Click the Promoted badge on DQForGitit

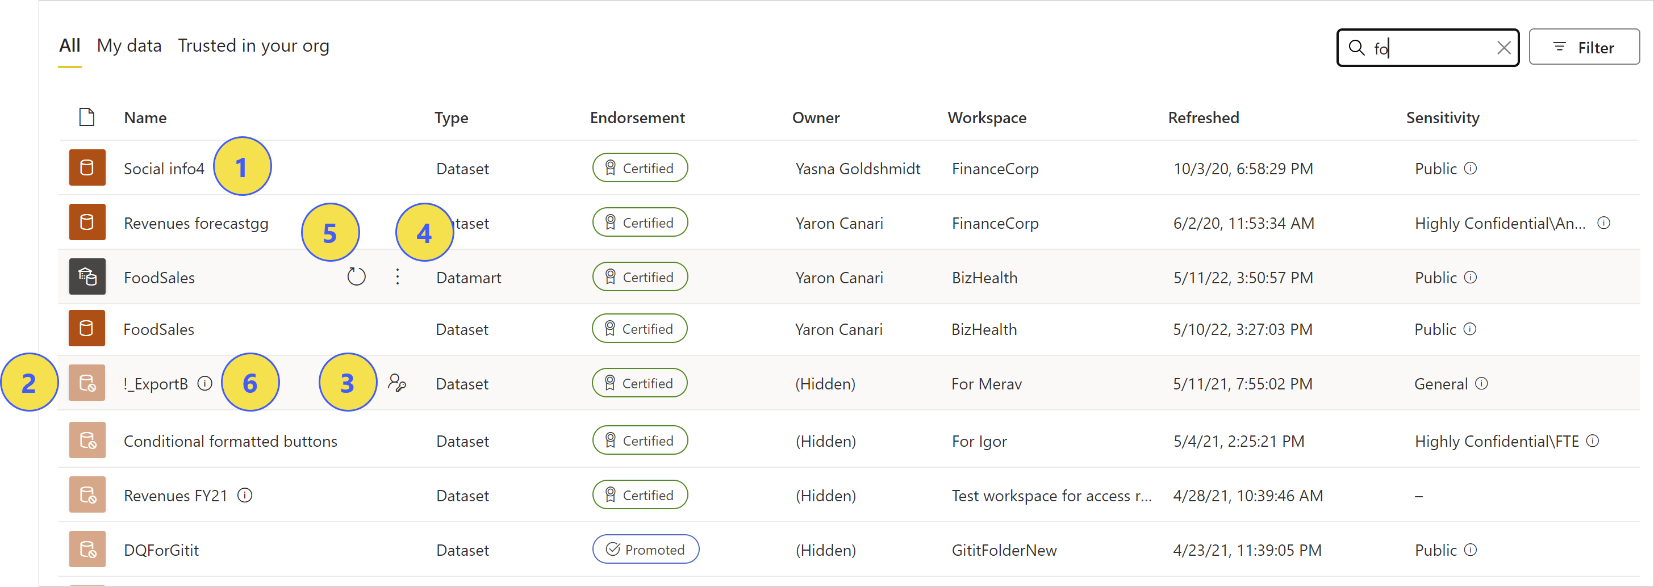pos(645,549)
